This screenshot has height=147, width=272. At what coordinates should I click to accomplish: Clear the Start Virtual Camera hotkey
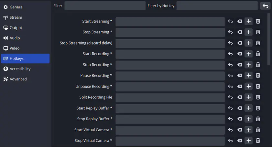click(x=240, y=130)
